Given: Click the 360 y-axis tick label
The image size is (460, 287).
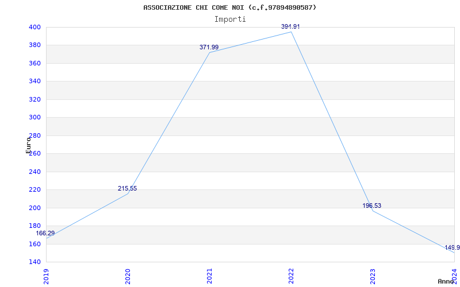Looking at the screenshot, I should tap(34, 64).
